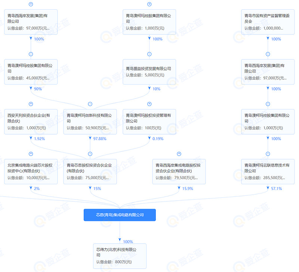The height and width of the screenshot is (272, 299).
Task: Collapse the 青岛盛益投资发展有限公司 node
Action: (149, 54)
